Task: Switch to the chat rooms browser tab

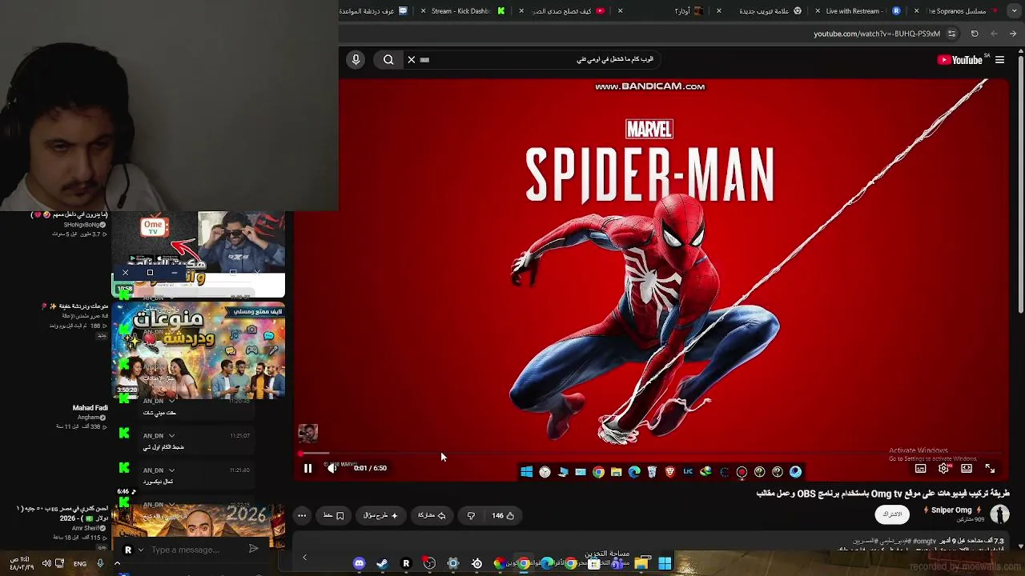Action: point(375,11)
